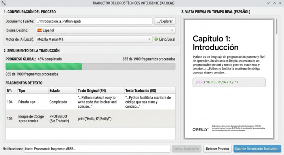Click the O'REILLY logo in preview
284x155 pixels.
[x=200, y=129]
